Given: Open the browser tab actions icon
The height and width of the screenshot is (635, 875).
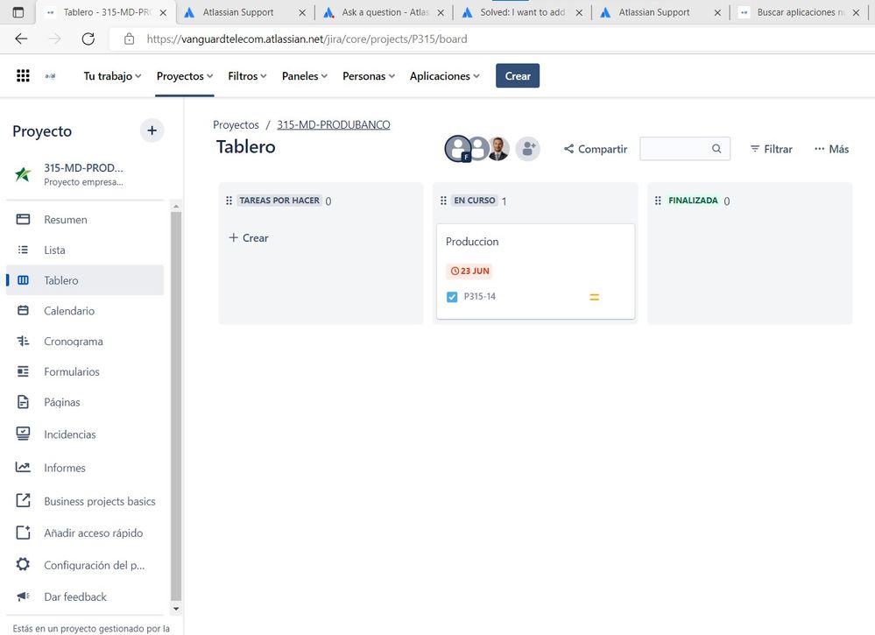Looking at the screenshot, I should coord(18,11).
